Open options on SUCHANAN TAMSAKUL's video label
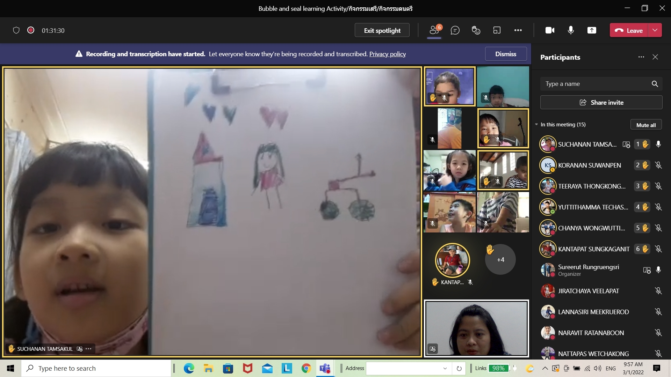671x377 pixels. 88,349
